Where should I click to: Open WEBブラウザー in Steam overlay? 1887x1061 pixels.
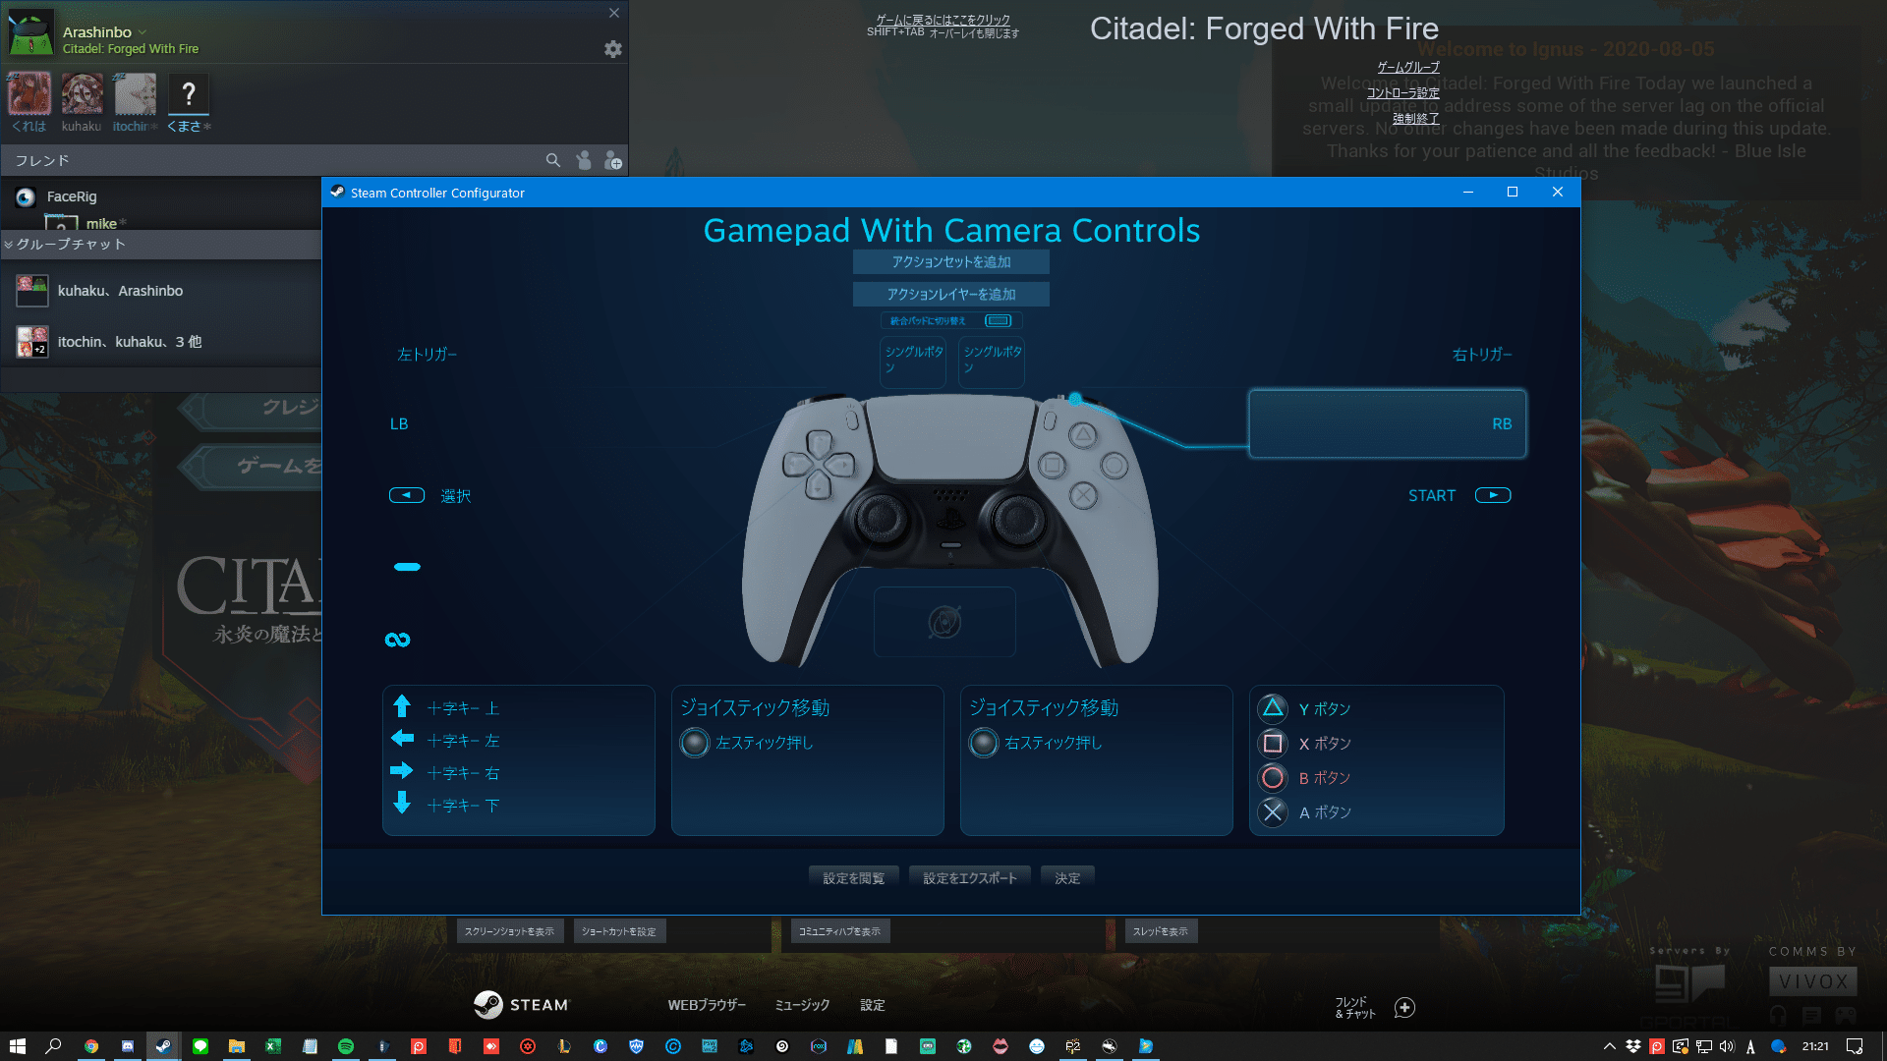coord(707,1005)
